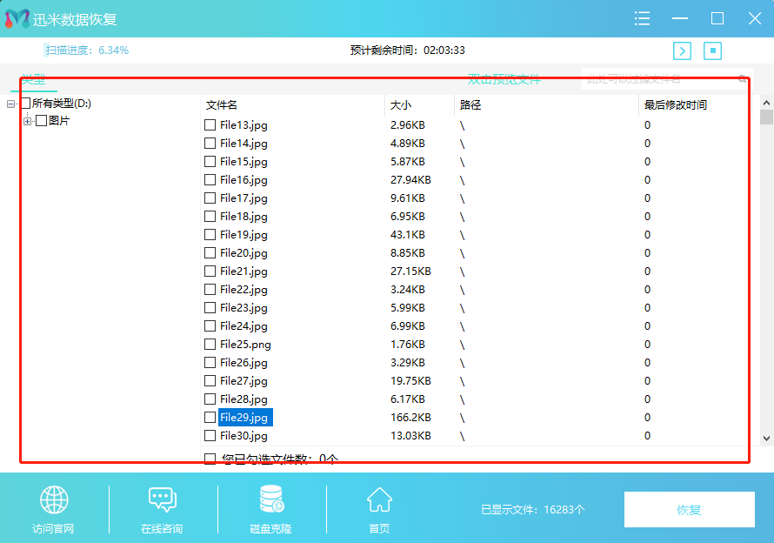Tick the File25.png checkbox
Viewport: 774px width, 543px height.
210,345
